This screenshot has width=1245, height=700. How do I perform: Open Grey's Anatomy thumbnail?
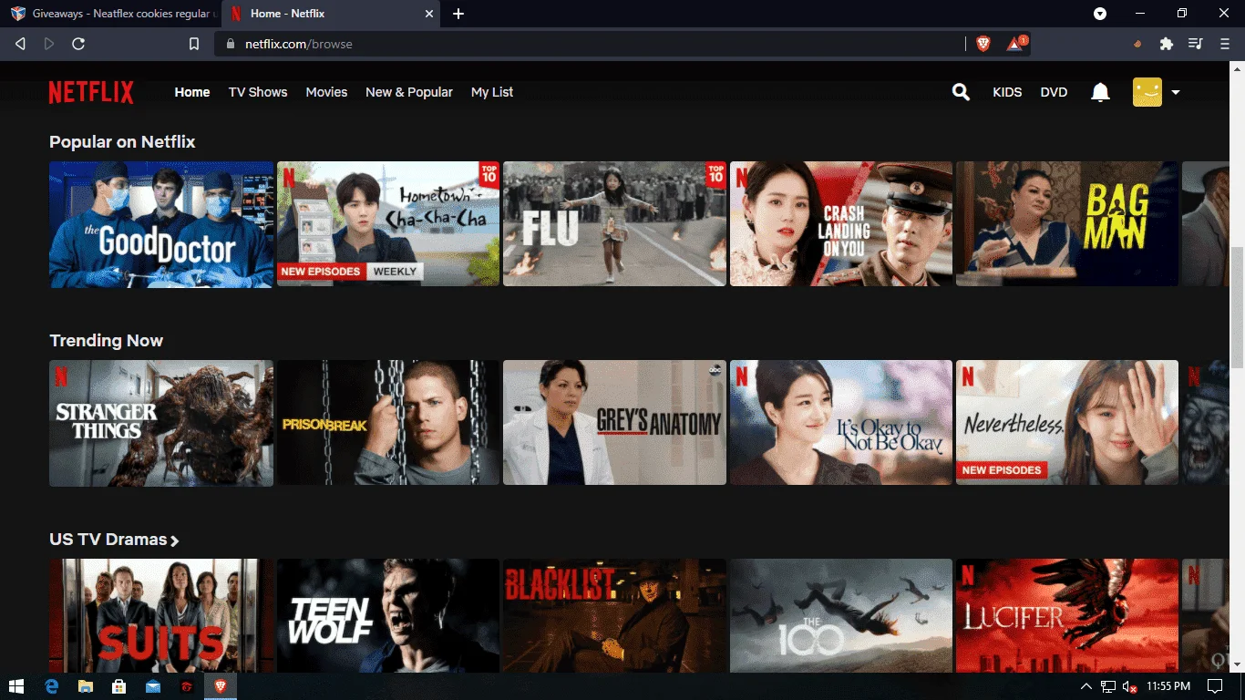click(614, 423)
